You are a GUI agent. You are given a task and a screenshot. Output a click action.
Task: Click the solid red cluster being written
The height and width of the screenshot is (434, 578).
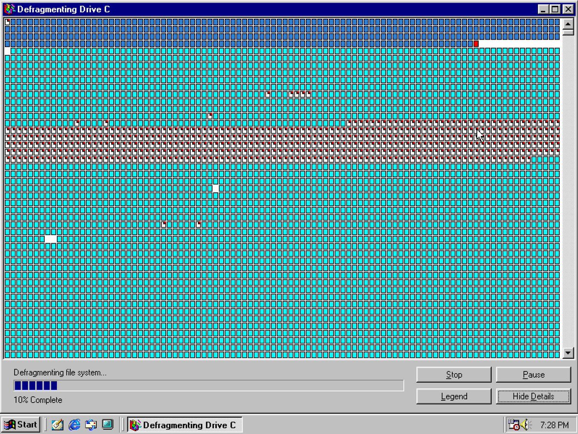476,44
